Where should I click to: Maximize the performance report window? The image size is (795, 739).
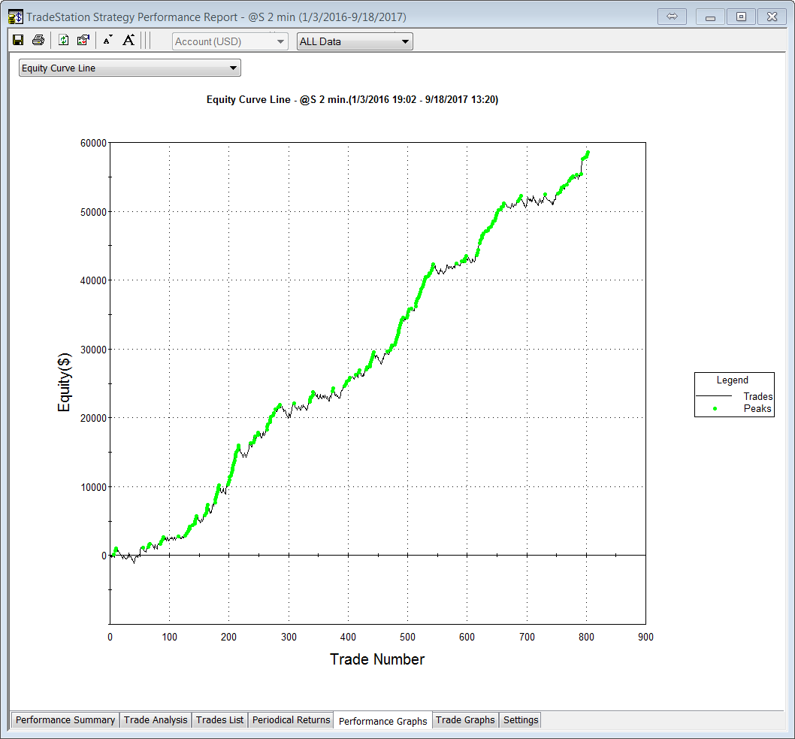point(741,17)
